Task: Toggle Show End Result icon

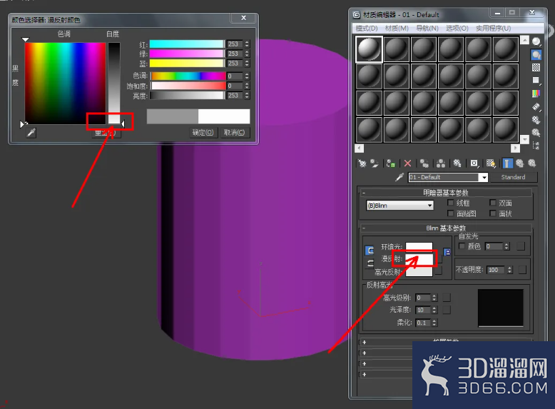Action: pyautogui.click(x=507, y=163)
